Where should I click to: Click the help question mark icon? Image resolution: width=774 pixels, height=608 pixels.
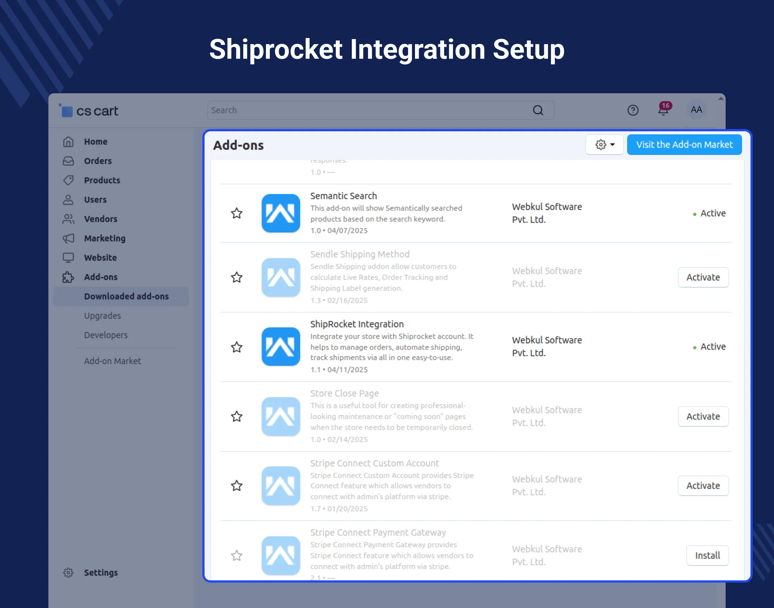tap(633, 110)
